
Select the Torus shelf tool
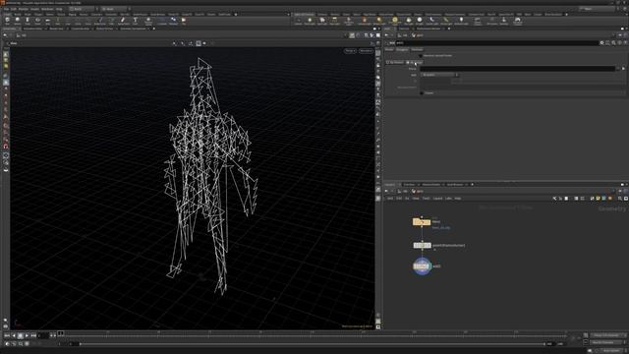pos(37,21)
